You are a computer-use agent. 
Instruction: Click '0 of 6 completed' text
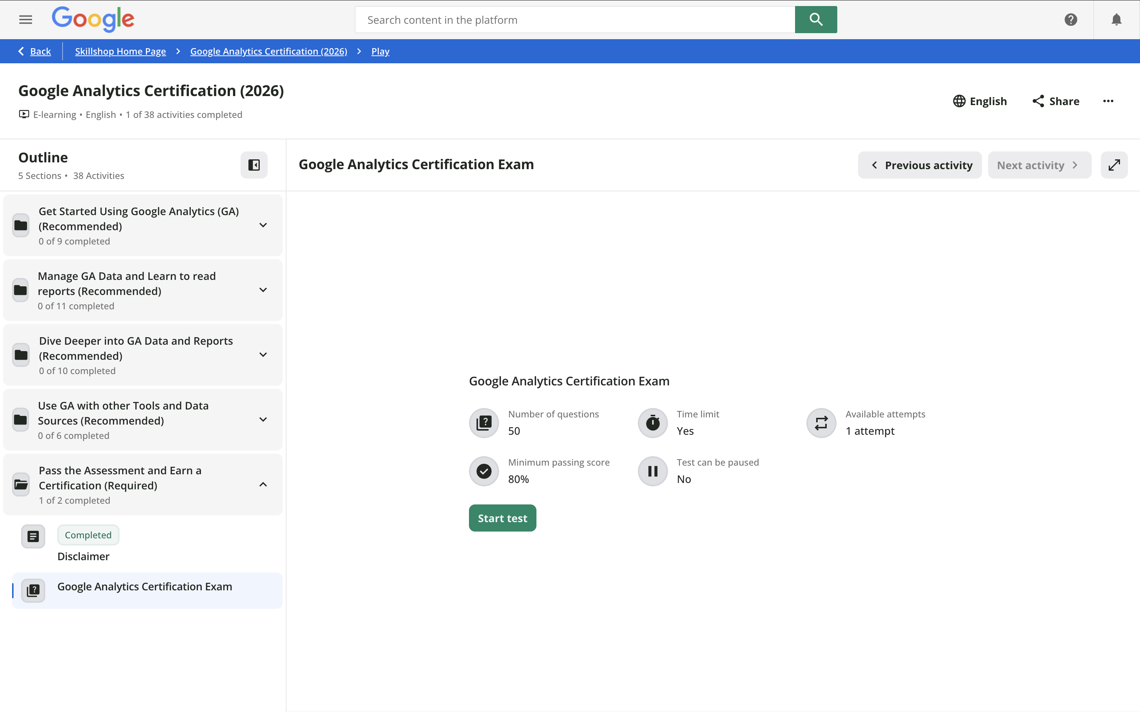click(x=74, y=435)
